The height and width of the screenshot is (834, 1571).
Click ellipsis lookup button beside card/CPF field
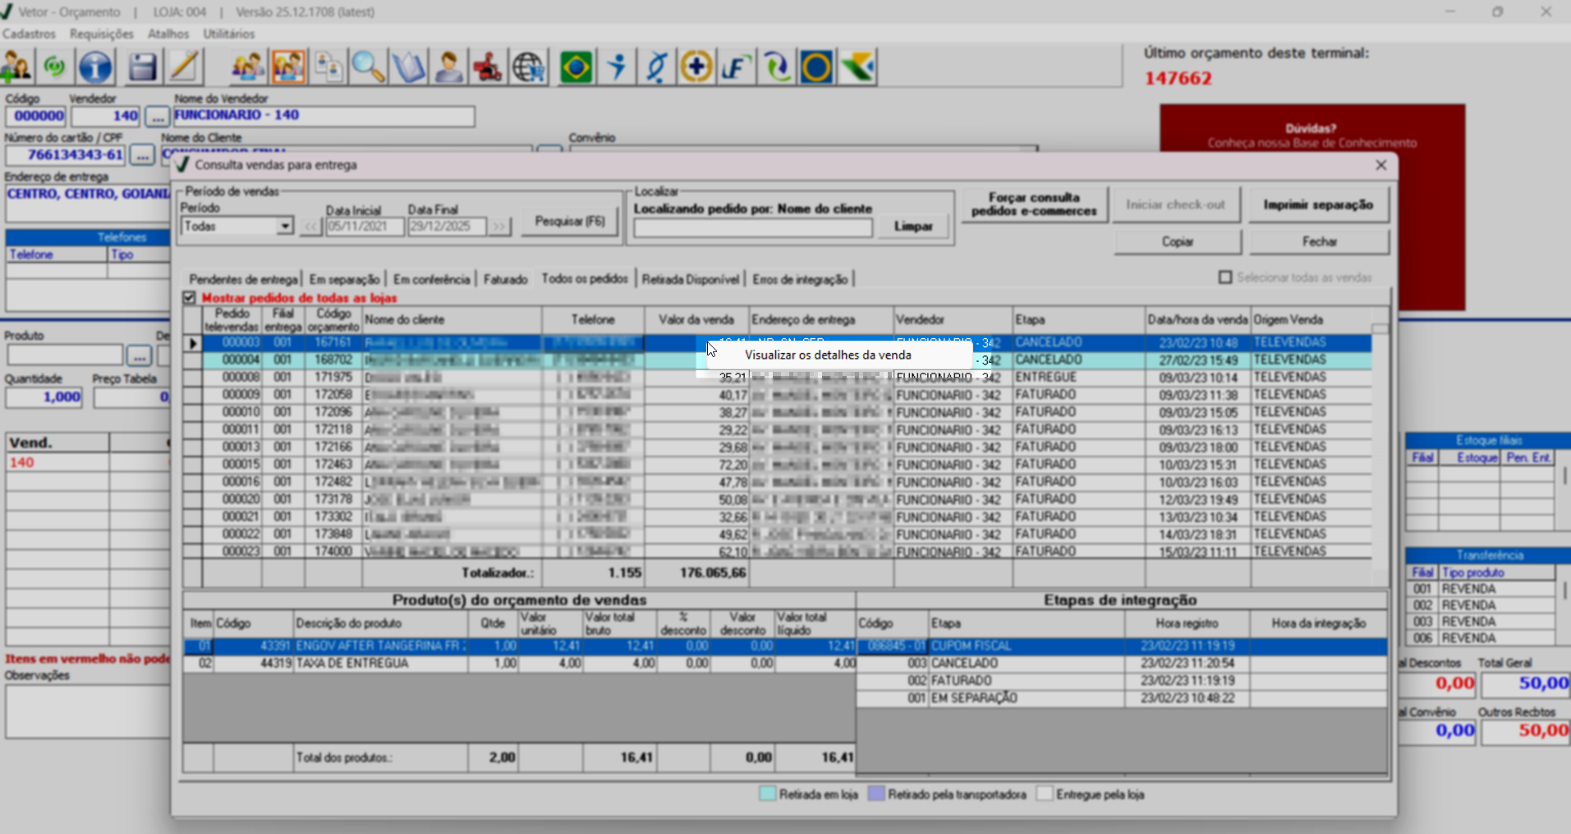142,155
